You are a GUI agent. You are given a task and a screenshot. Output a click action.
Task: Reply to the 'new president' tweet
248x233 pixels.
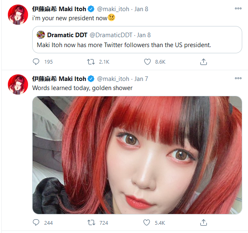36,62
